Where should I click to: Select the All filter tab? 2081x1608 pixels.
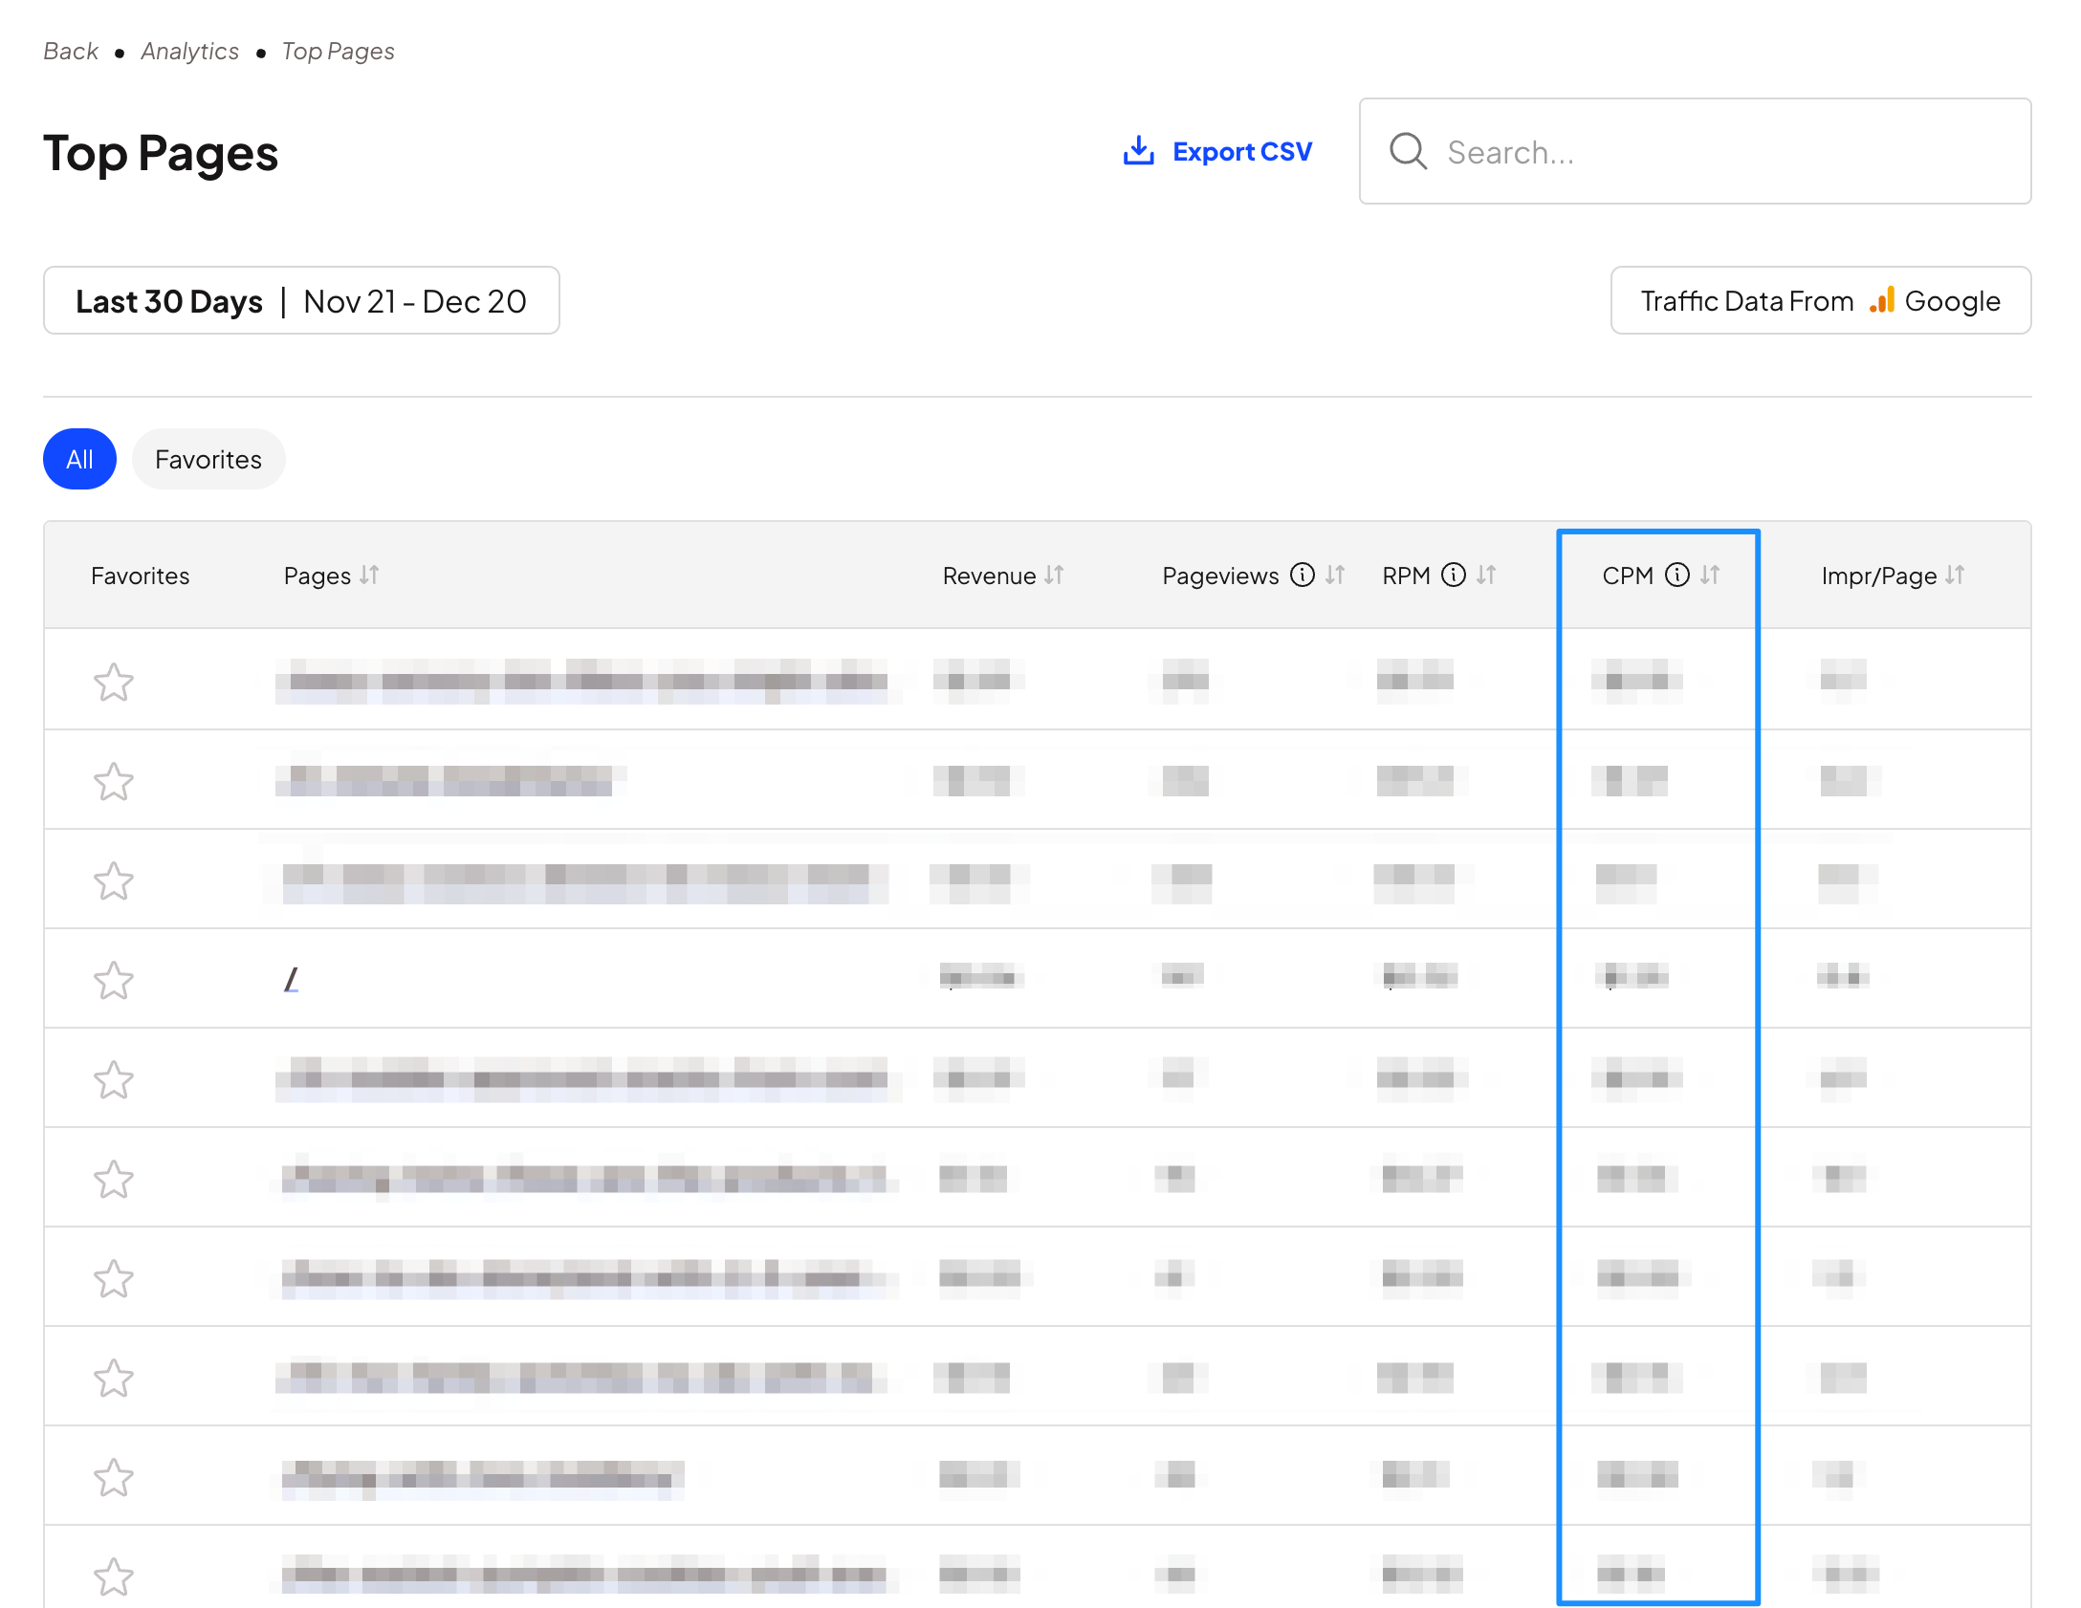point(79,460)
